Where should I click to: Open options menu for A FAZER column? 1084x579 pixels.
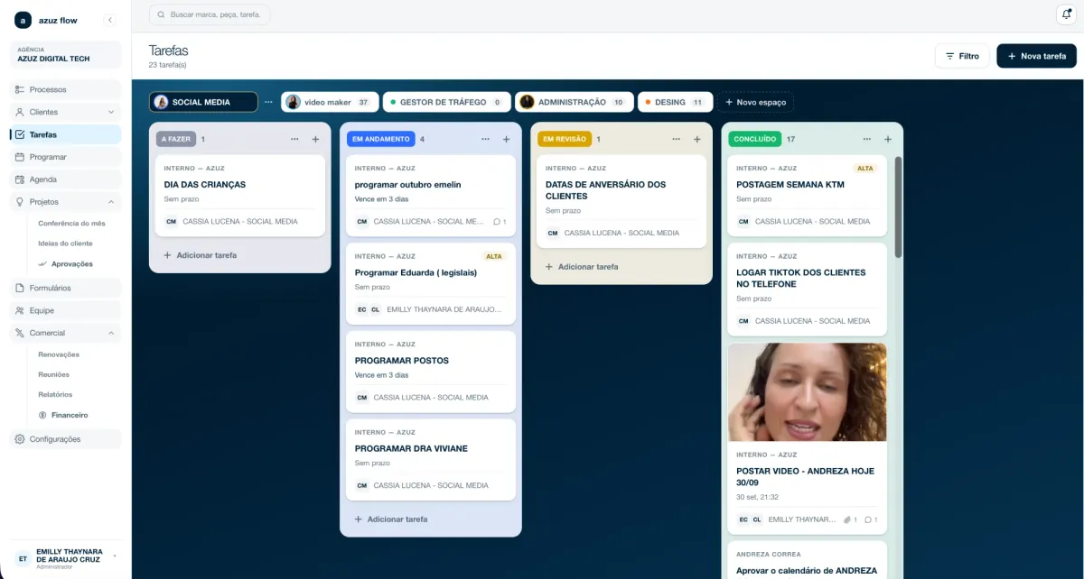pyautogui.click(x=294, y=139)
